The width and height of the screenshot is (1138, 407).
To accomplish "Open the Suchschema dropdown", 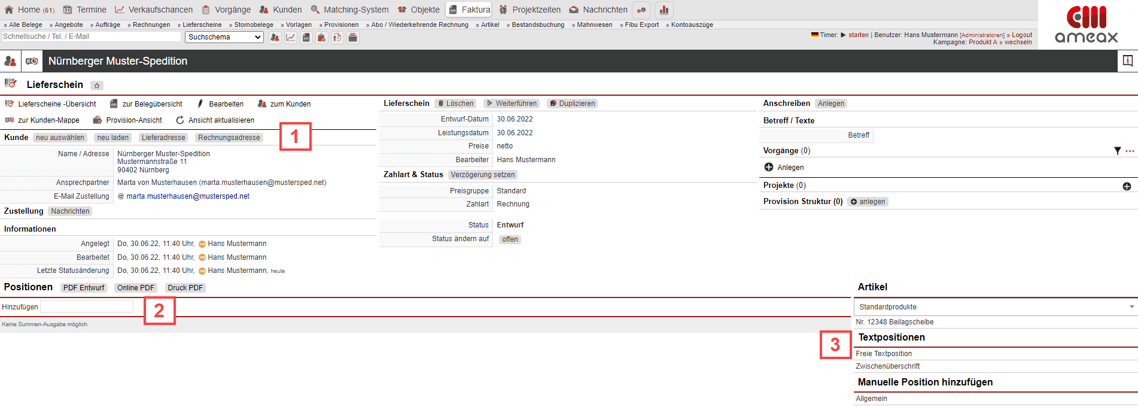I will coord(224,37).
